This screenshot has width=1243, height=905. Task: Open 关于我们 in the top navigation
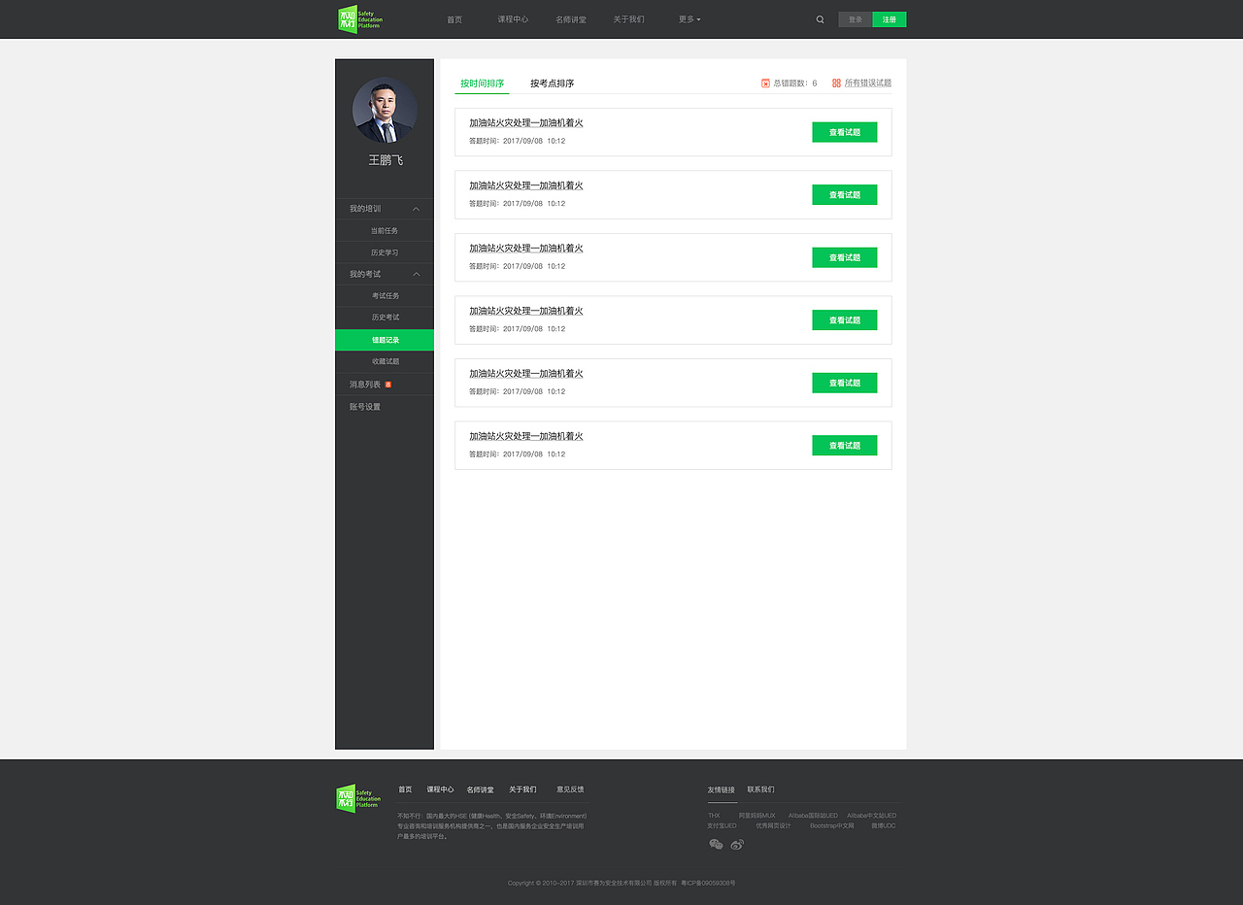pos(628,19)
